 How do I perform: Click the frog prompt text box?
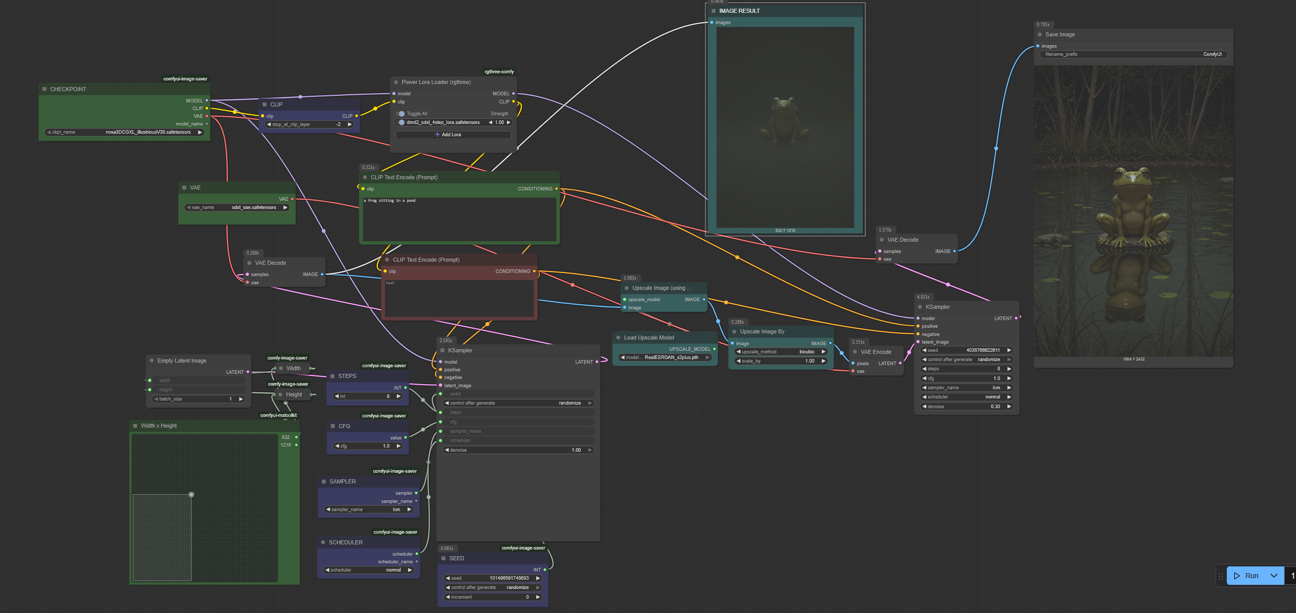point(459,219)
